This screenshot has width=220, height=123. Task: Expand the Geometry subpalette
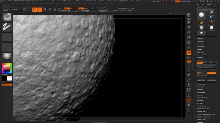tap(201, 41)
